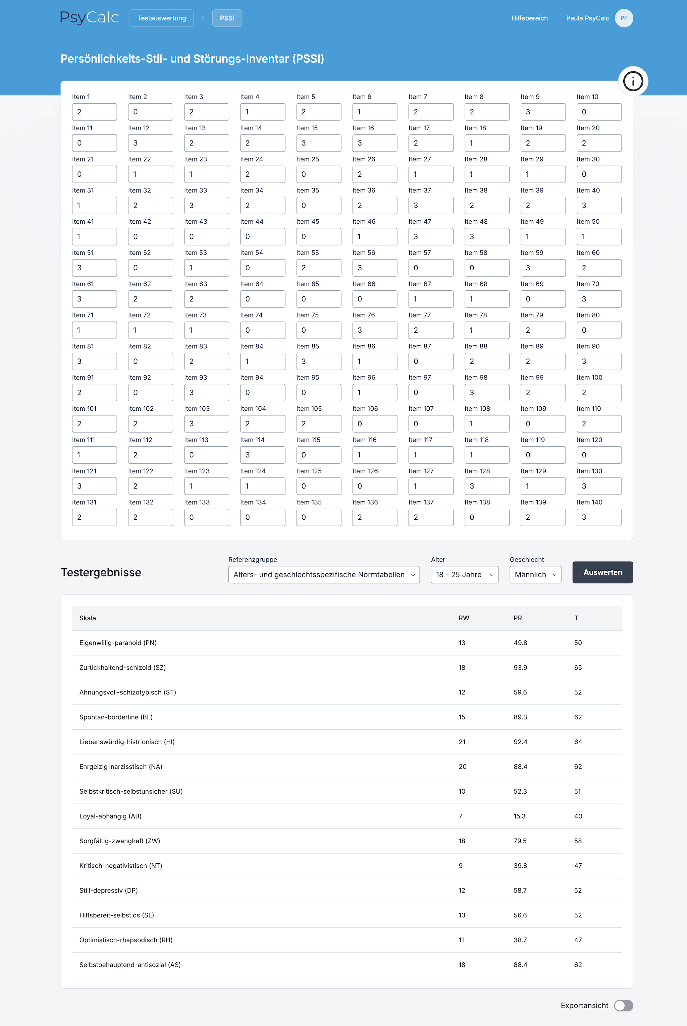Viewport: 687px width, 1026px height.
Task: Open the PP user avatar
Action: [x=624, y=18]
